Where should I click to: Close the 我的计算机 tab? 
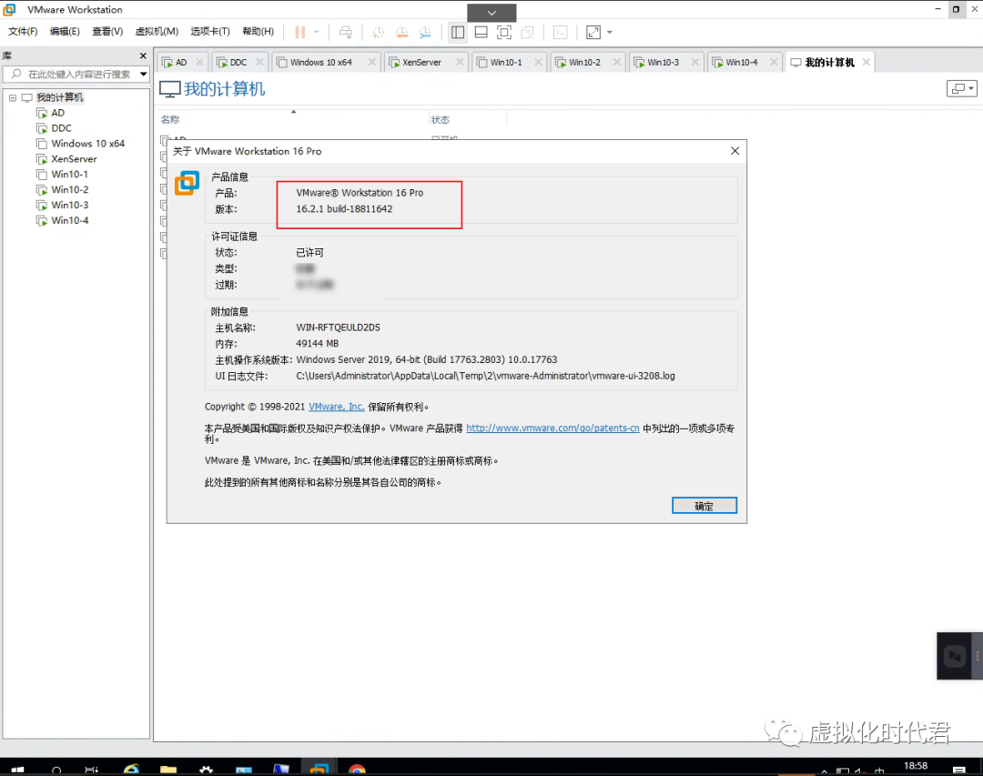click(x=866, y=62)
